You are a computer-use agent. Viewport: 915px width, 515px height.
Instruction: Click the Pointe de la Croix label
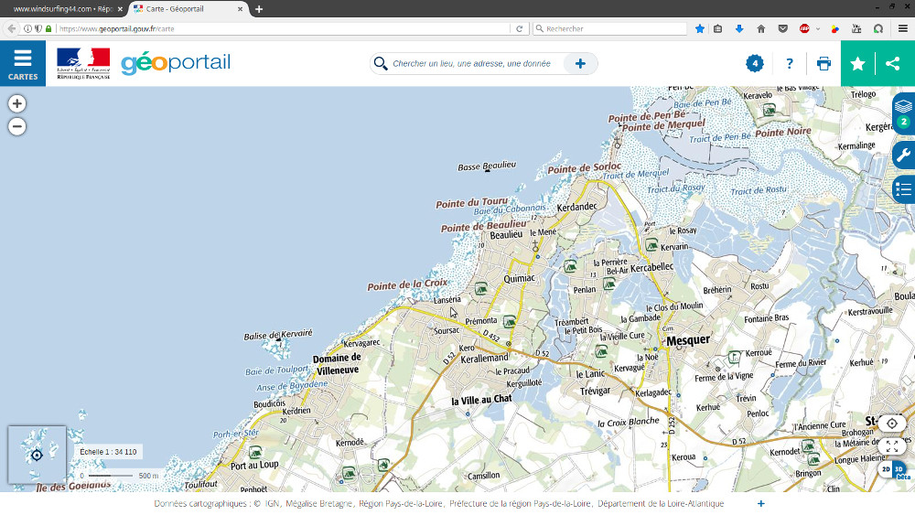[x=407, y=284]
